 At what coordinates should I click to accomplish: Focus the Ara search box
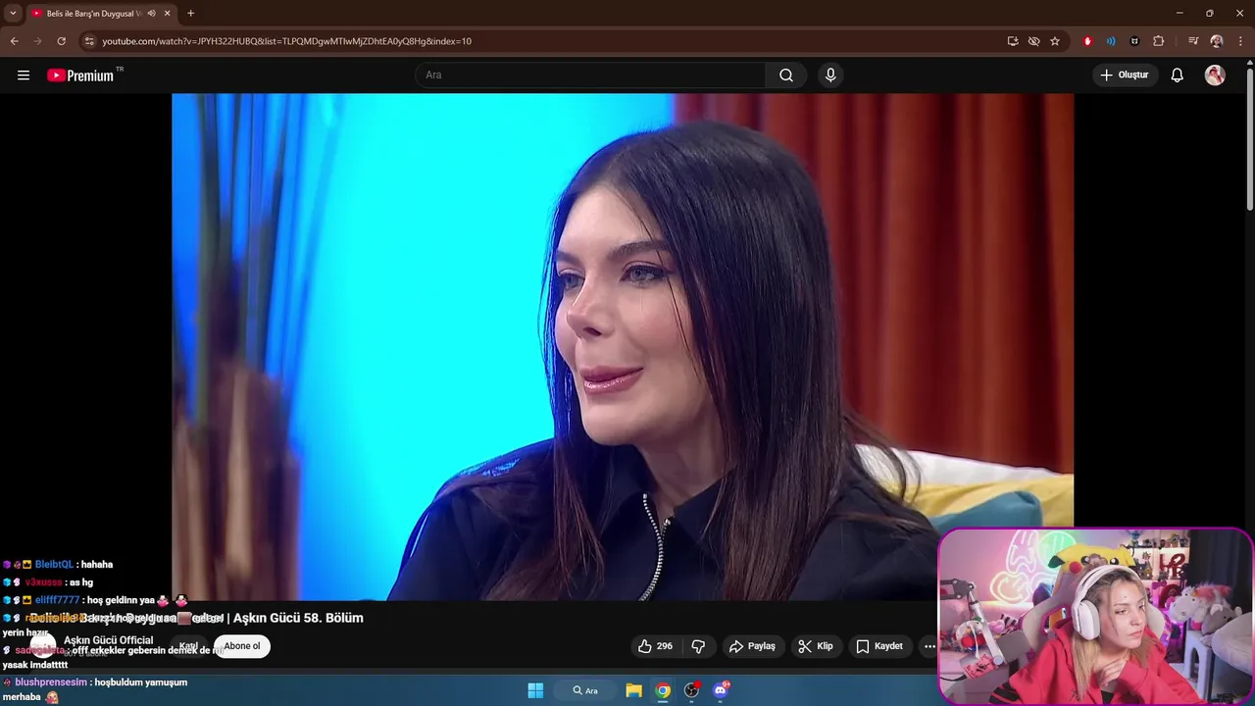(x=591, y=76)
